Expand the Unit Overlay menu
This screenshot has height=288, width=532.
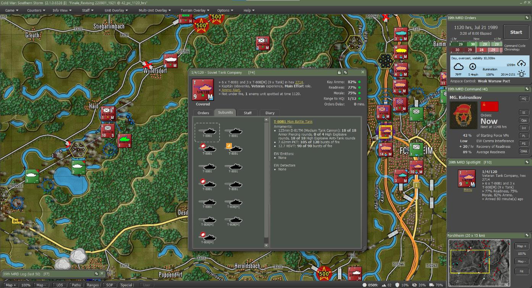(x=116, y=10)
